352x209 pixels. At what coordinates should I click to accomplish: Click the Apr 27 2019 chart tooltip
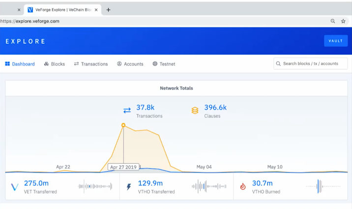click(123, 167)
